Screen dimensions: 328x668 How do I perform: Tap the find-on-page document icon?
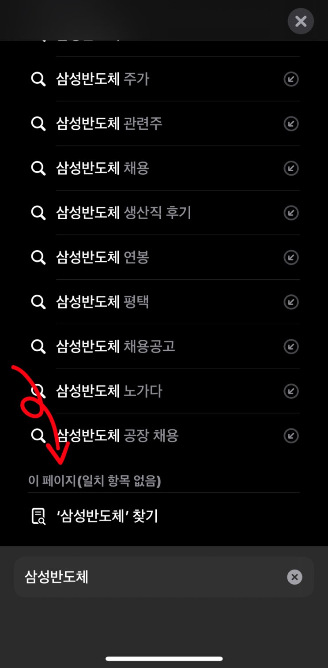point(38,516)
